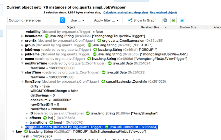Select fastTime = 1610632101000 row

tap(52, 77)
